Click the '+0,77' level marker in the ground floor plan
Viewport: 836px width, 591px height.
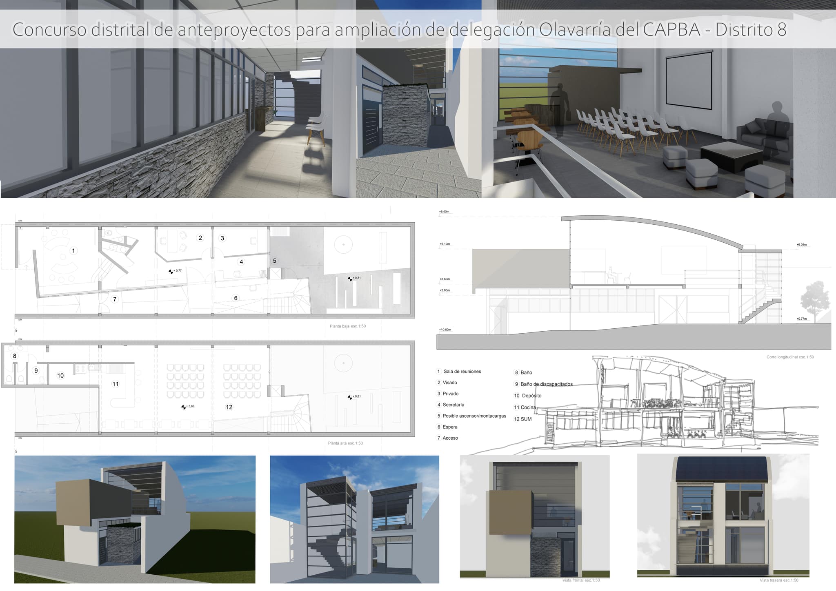pyautogui.click(x=175, y=271)
